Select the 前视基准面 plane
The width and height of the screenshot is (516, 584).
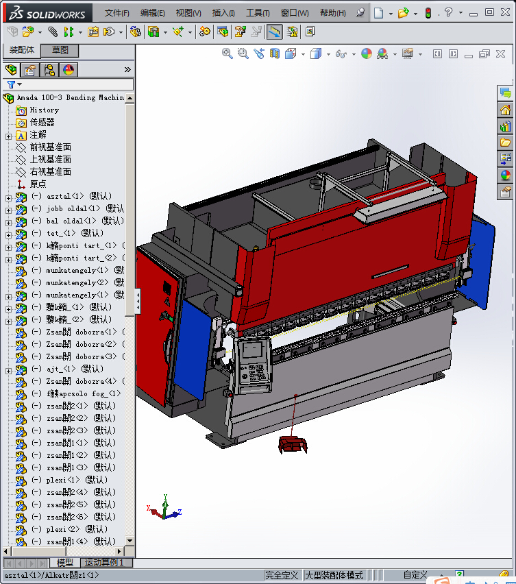(x=50, y=147)
